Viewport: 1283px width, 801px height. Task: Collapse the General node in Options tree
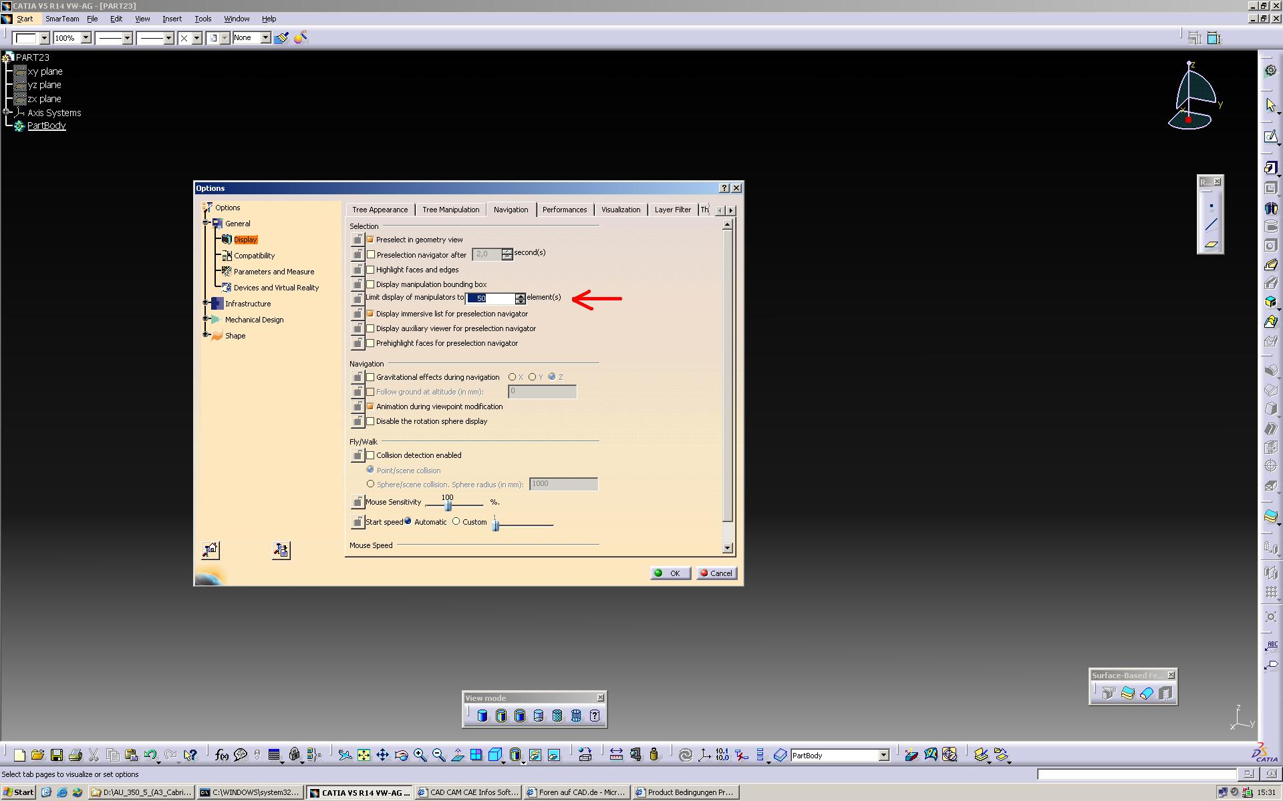[206, 223]
